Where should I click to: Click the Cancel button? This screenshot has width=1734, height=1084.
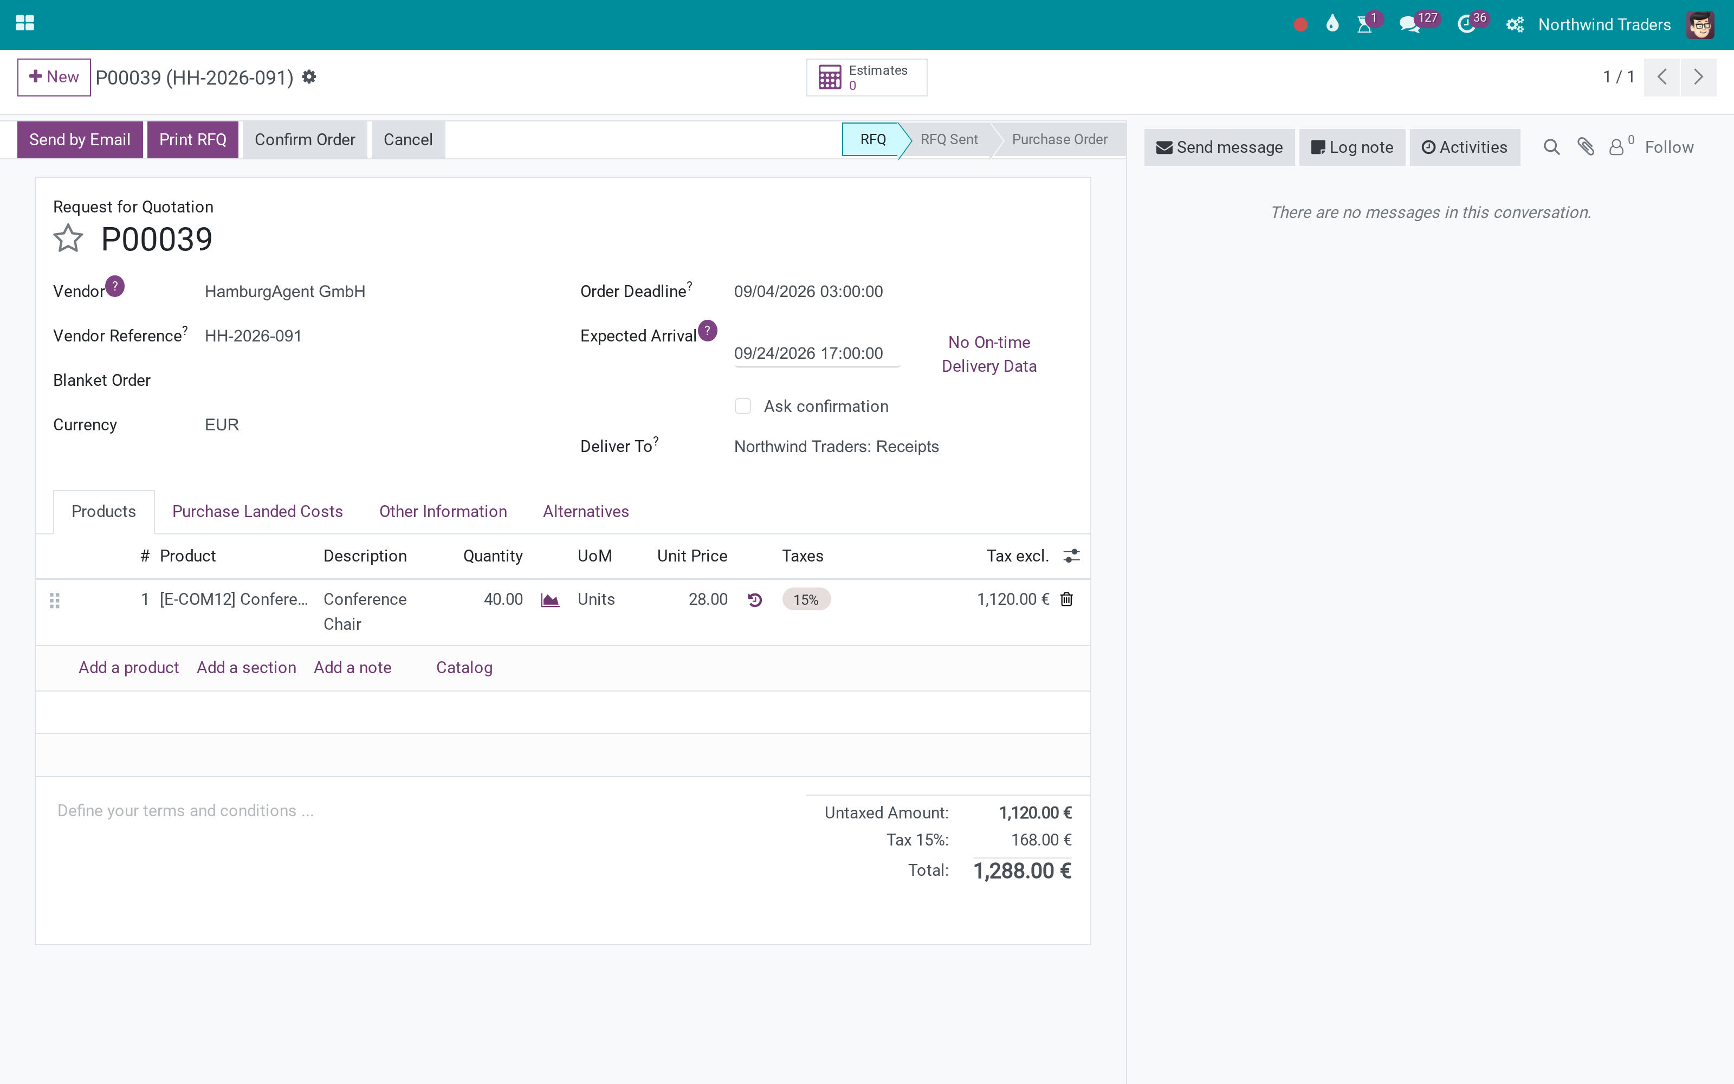[x=407, y=140]
